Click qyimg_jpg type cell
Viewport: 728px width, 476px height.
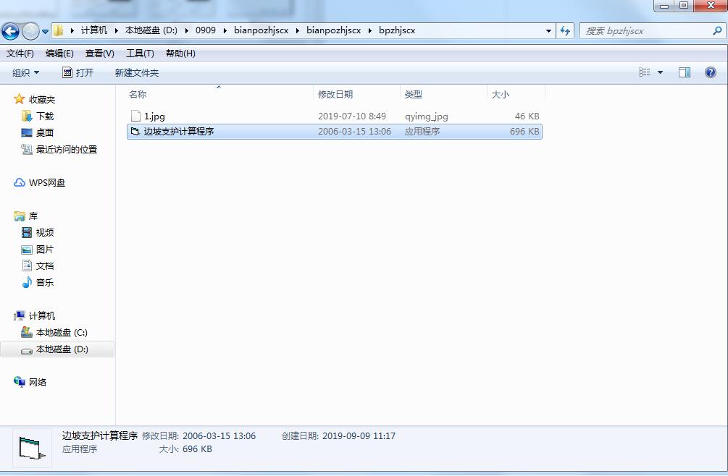[426, 116]
